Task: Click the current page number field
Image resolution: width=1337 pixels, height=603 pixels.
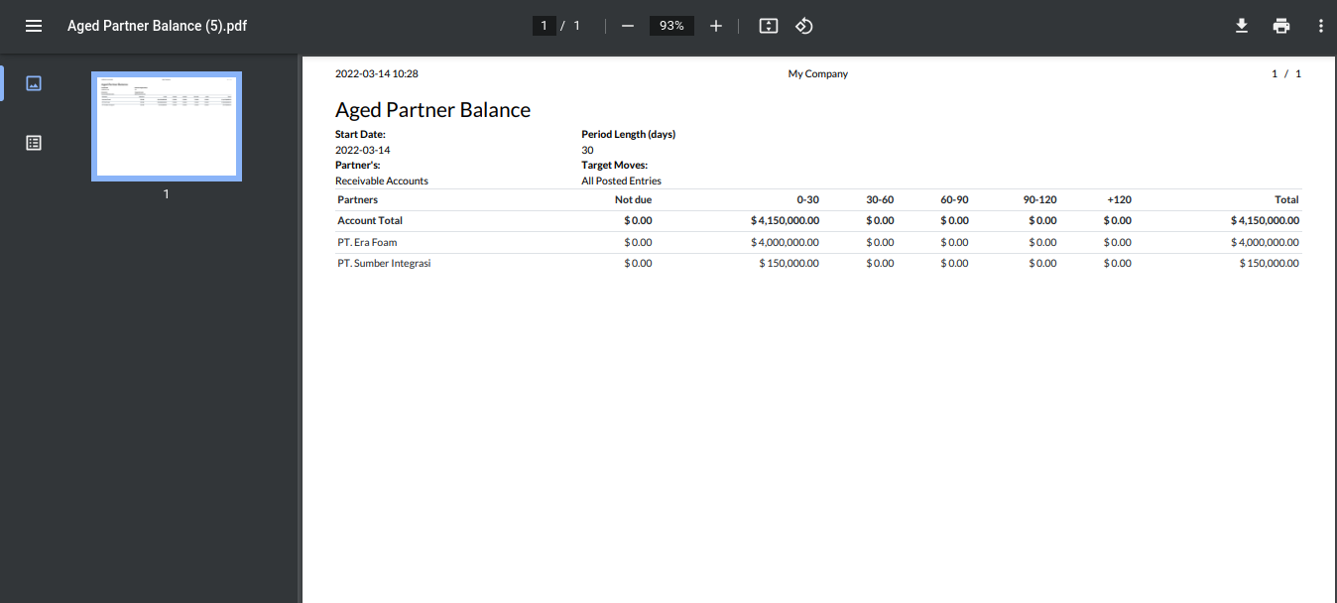Action: tap(544, 26)
